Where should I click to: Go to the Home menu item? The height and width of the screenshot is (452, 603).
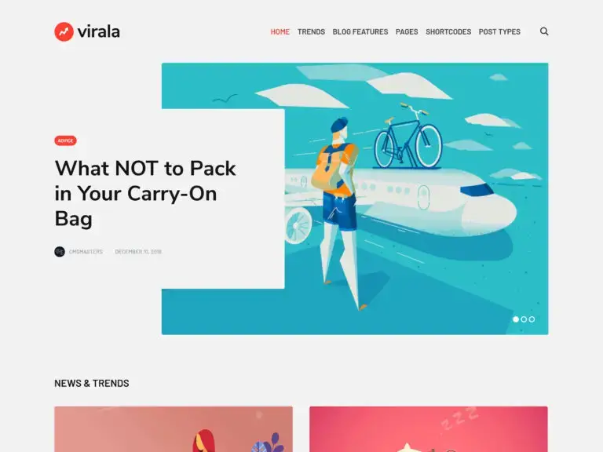click(x=280, y=32)
